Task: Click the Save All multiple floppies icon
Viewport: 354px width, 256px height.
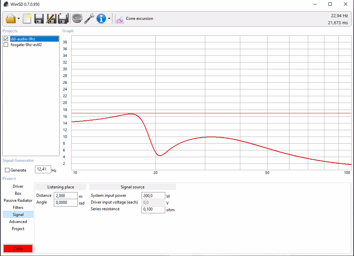Action: (63, 19)
